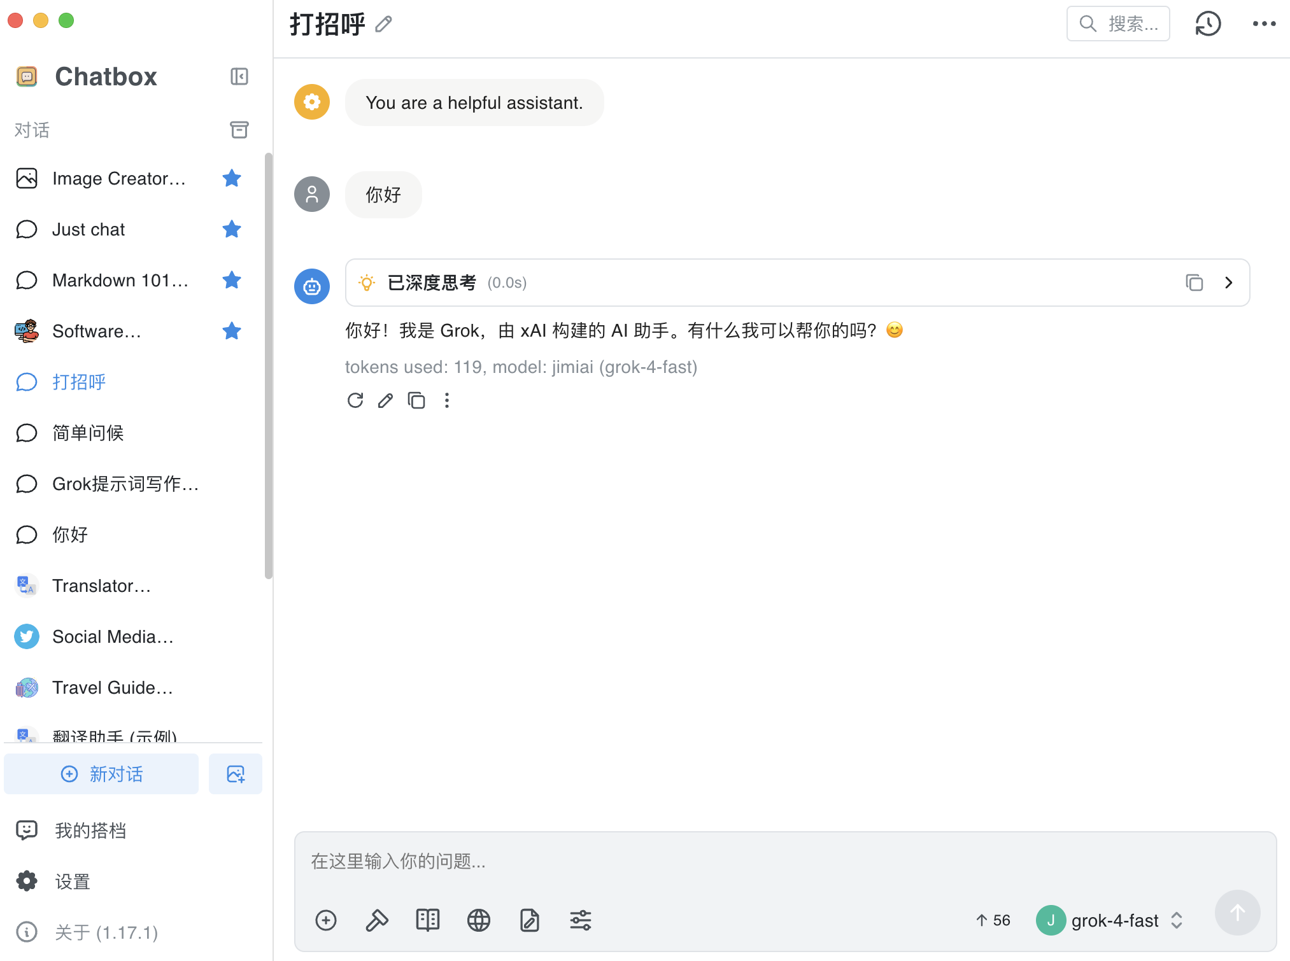
Task: Toggle the star on Markdown 101
Action: tap(232, 280)
